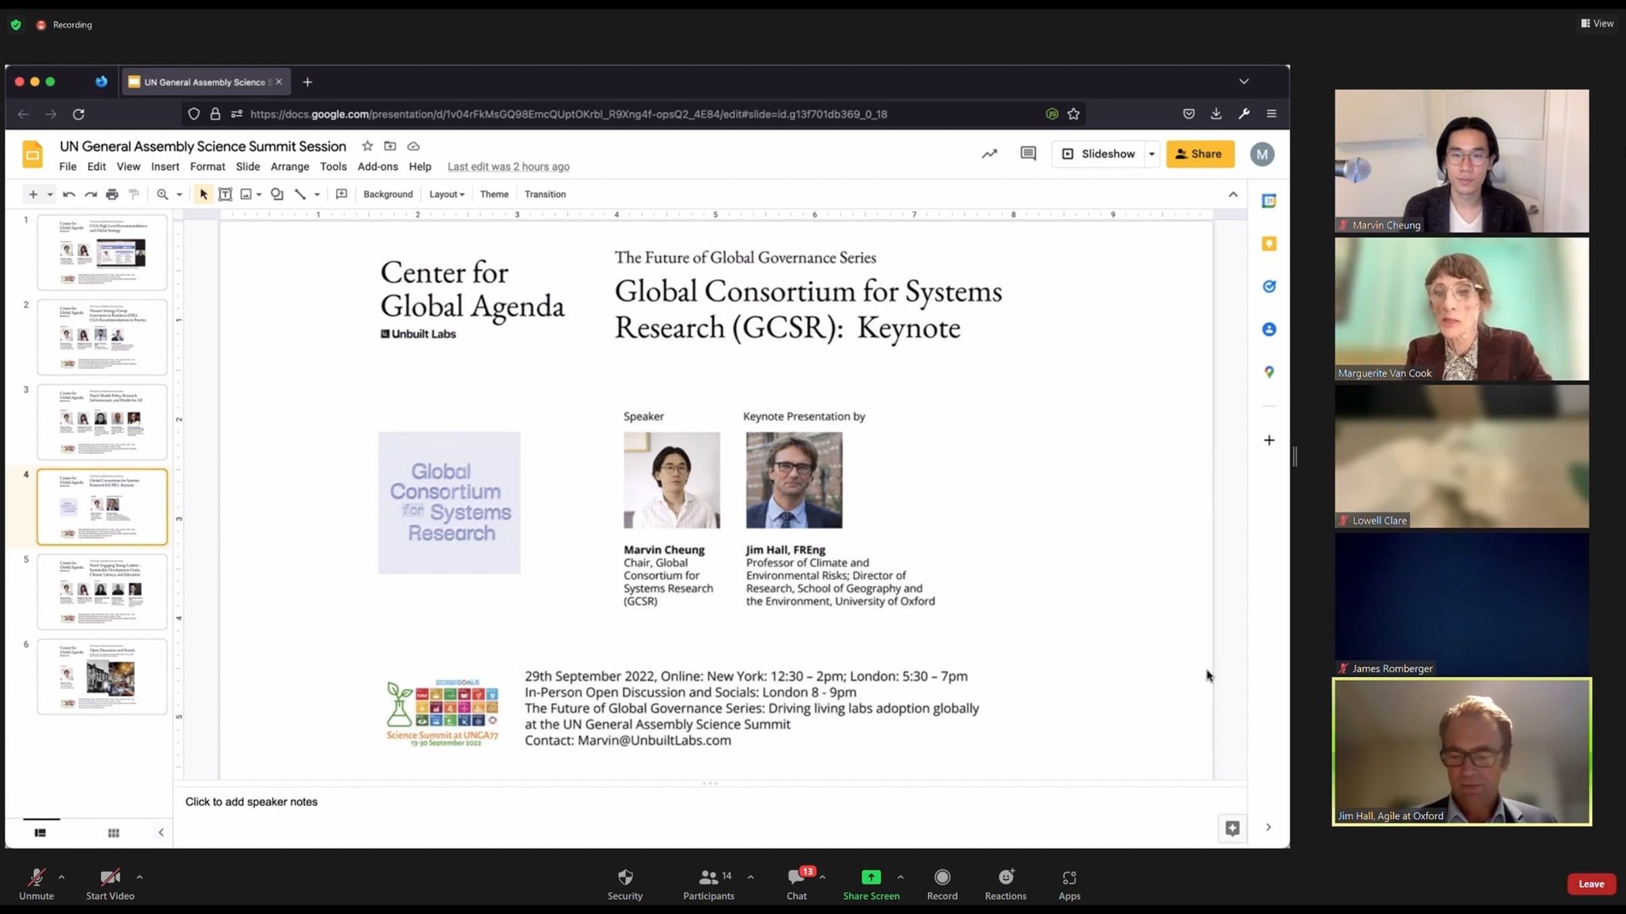The width and height of the screenshot is (1626, 914).
Task: Click the Background button
Action: pos(388,194)
